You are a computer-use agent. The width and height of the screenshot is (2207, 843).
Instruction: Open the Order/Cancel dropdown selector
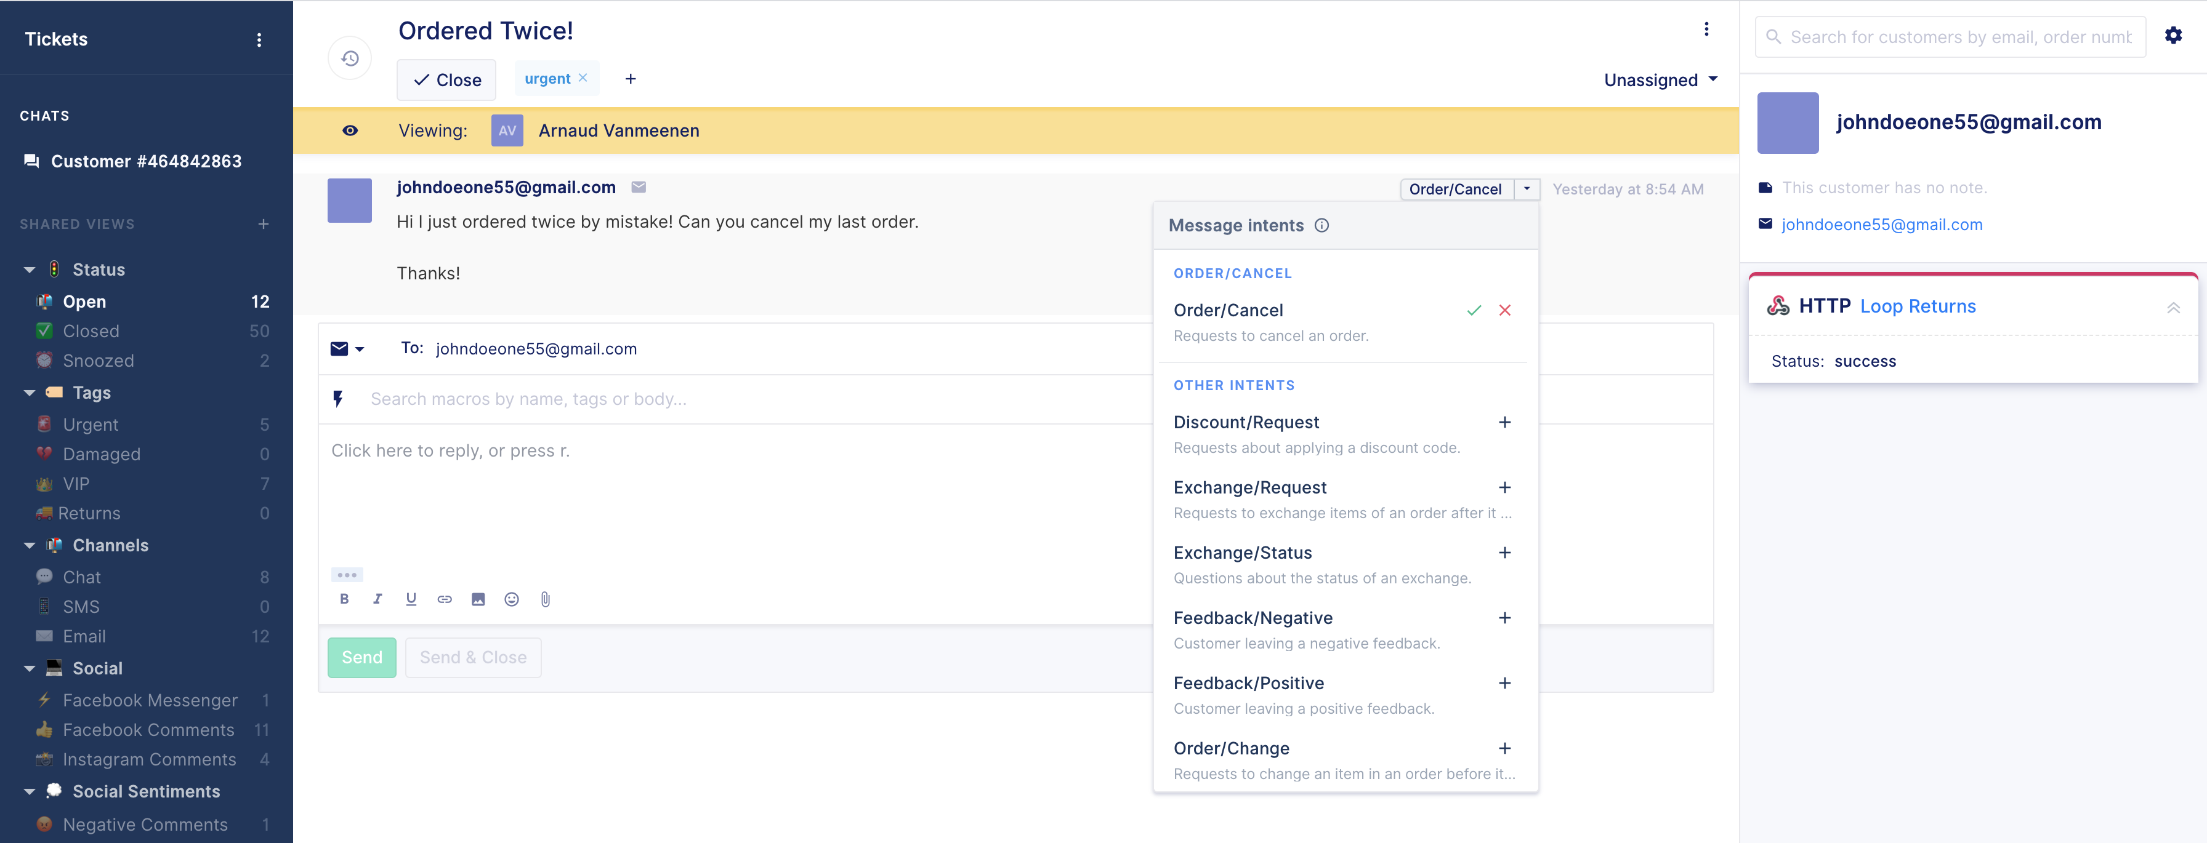[1527, 187]
